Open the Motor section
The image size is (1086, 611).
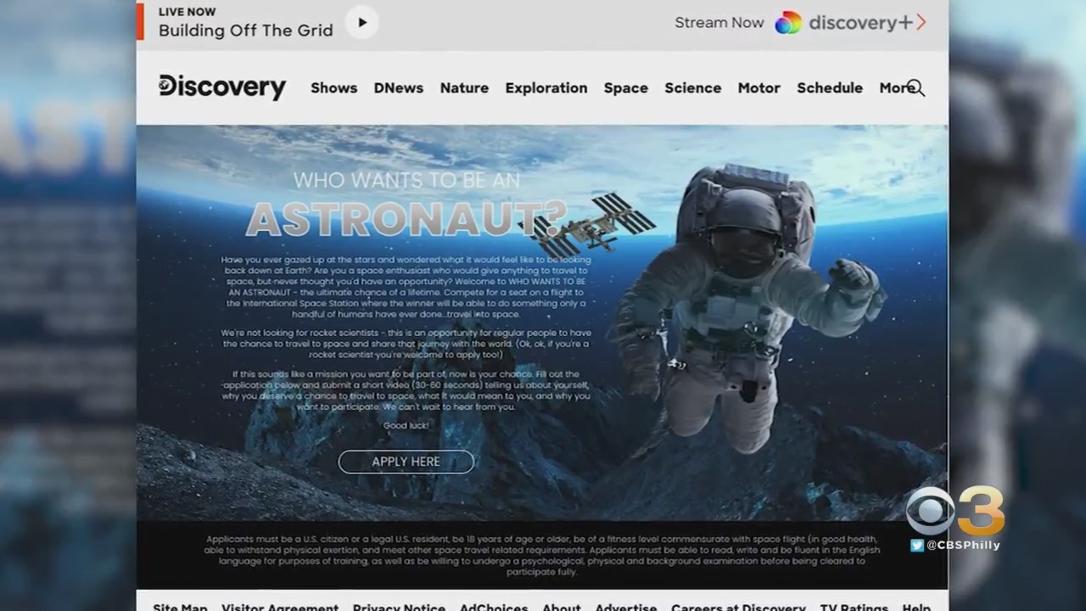[759, 87]
